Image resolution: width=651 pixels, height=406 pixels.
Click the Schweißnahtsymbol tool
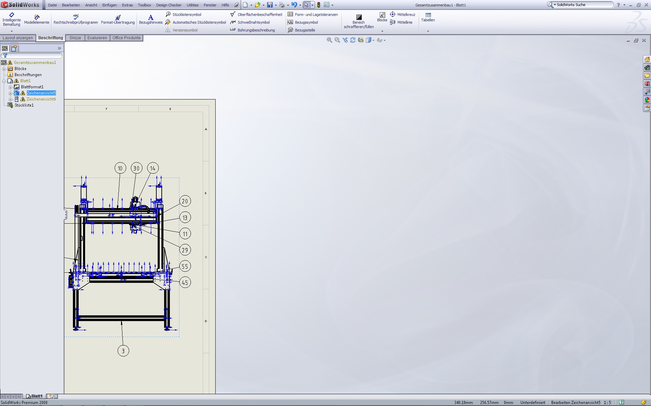click(x=250, y=22)
